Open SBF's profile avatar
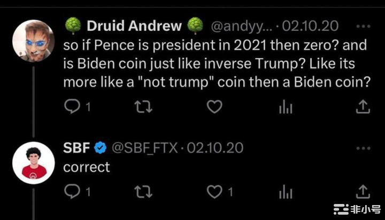This screenshot has height=220, width=385. coord(33,163)
